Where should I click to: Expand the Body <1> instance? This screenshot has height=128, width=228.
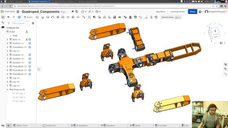(7, 40)
